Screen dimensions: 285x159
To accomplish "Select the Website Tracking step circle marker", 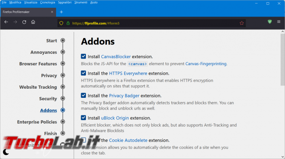I will click(x=63, y=87).
